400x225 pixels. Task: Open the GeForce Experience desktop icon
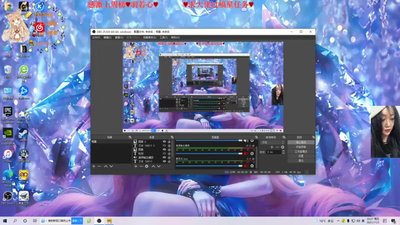point(8,136)
